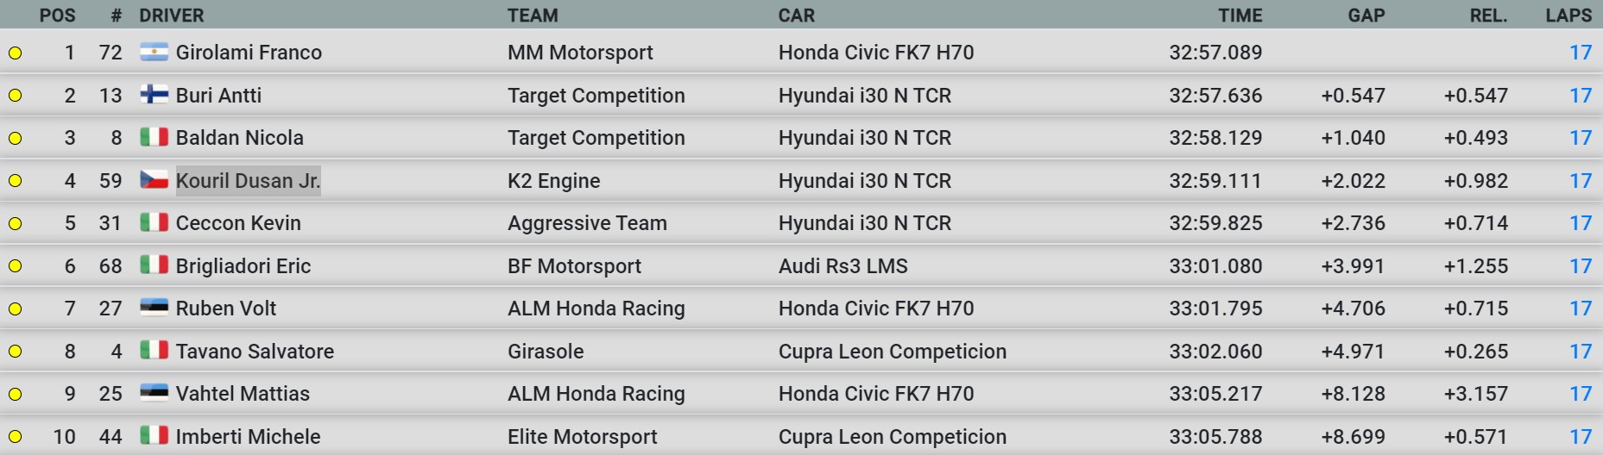Click the yellow status dot in Imberti Michele row
Screen dimensions: 1603x455
(x=15, y=437)
